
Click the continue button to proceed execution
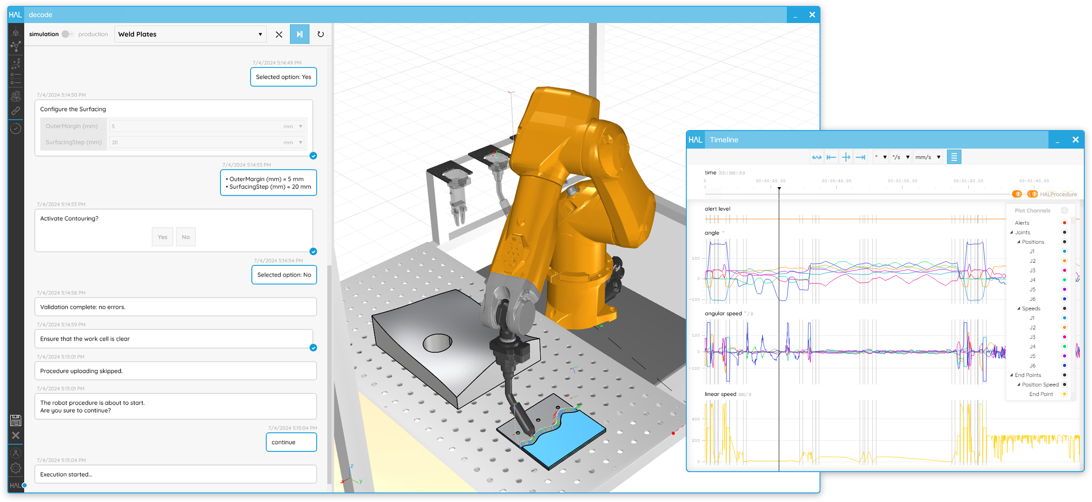tap(283, 442)
